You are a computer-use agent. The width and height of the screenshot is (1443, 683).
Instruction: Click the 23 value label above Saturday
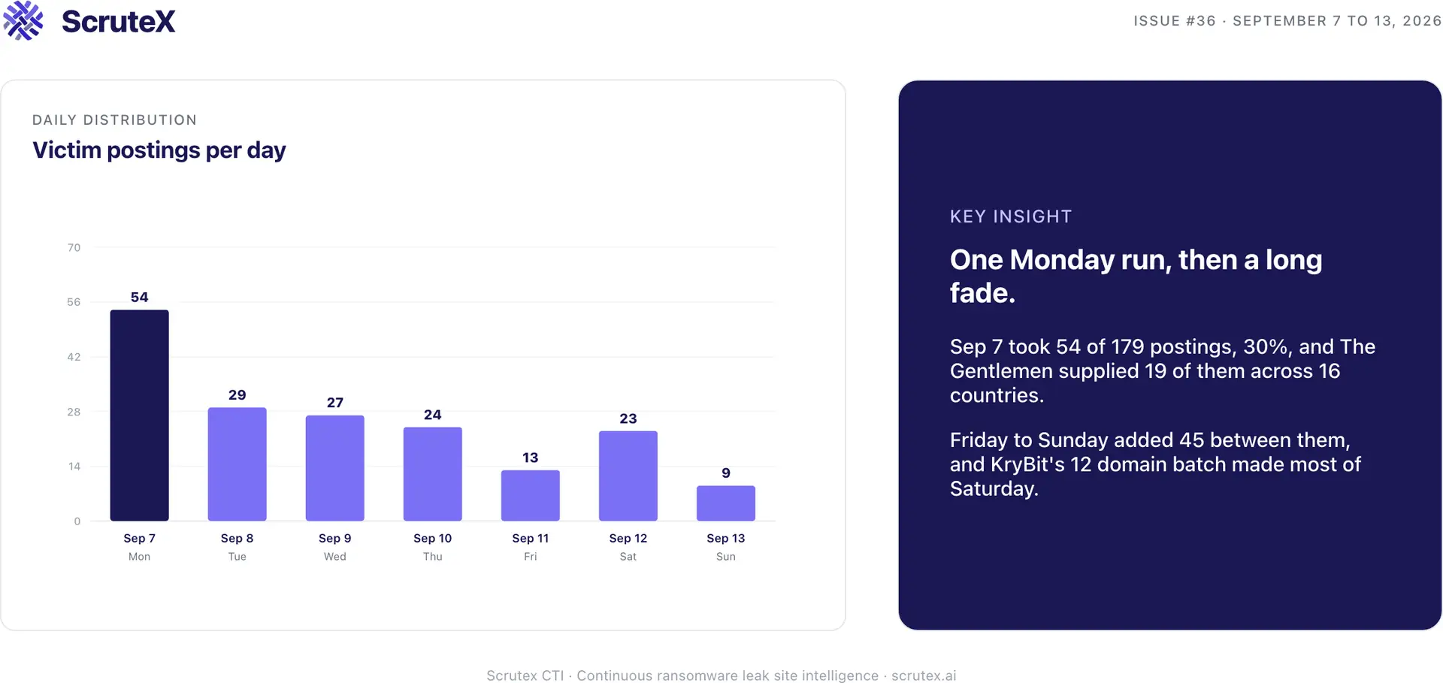click(628, 419)
